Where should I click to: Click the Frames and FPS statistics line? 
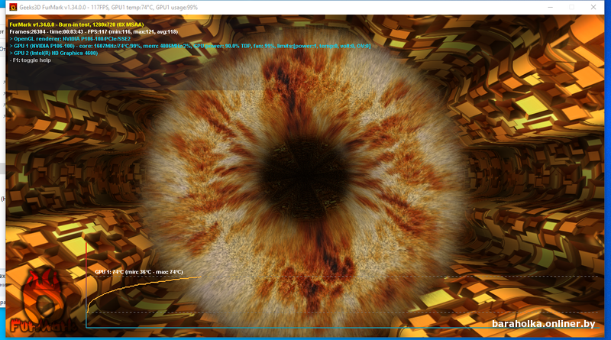pos(93,31)
